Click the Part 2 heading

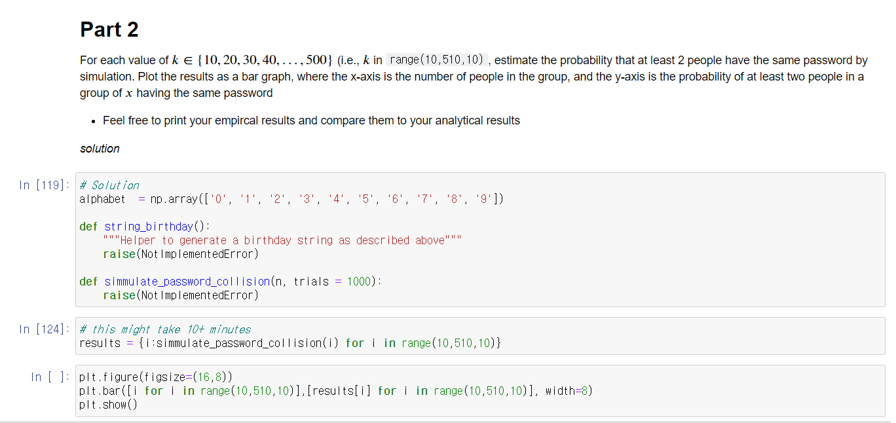coord(109,29)
